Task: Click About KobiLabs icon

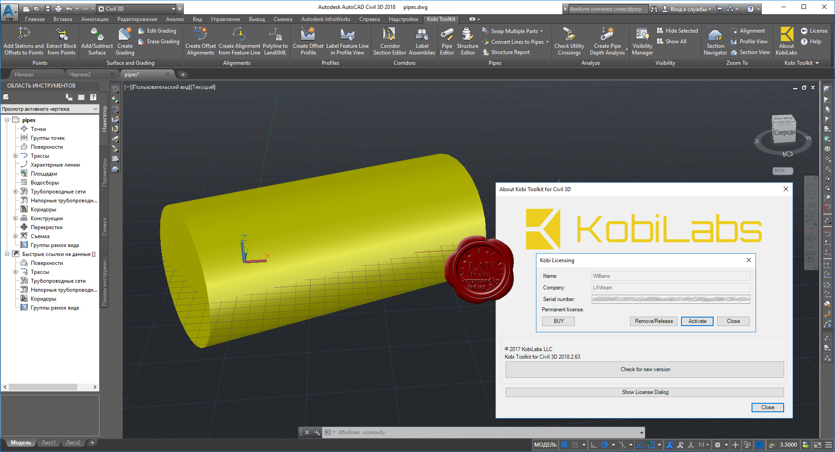Action: [786, 41]
